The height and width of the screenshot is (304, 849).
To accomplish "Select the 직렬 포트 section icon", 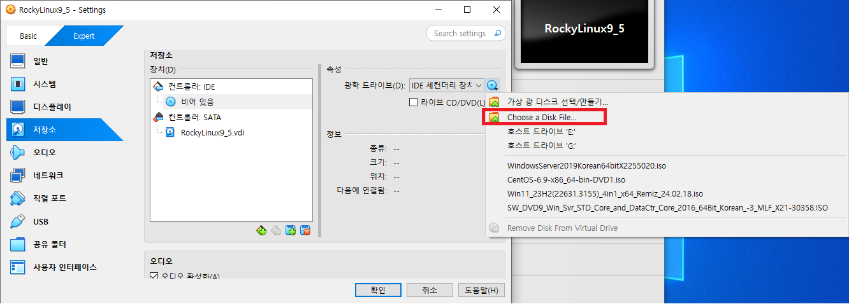I will (18, 198).
